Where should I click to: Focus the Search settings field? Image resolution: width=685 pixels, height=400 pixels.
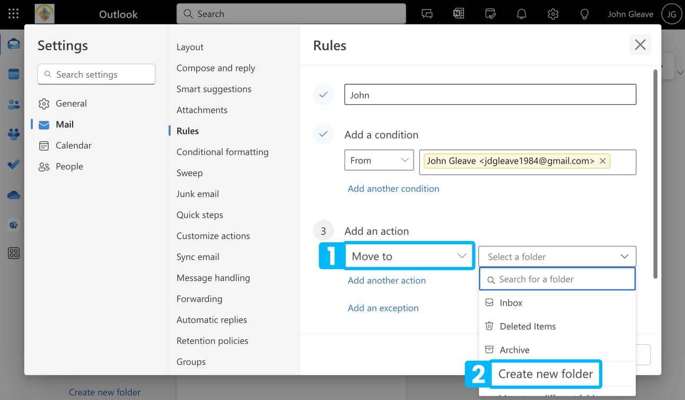[96, 75]
